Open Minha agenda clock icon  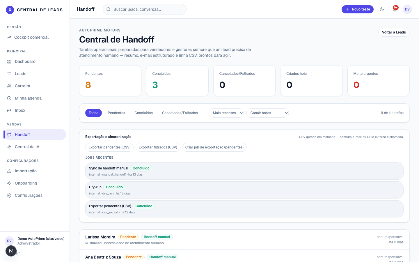click(9, 98)
